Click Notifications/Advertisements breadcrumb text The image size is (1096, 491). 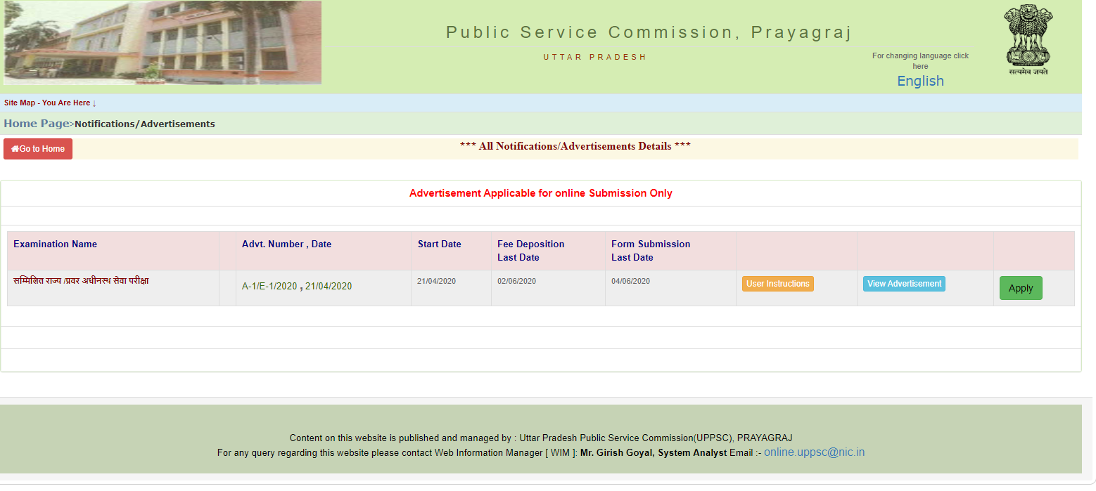click(145, 124)
